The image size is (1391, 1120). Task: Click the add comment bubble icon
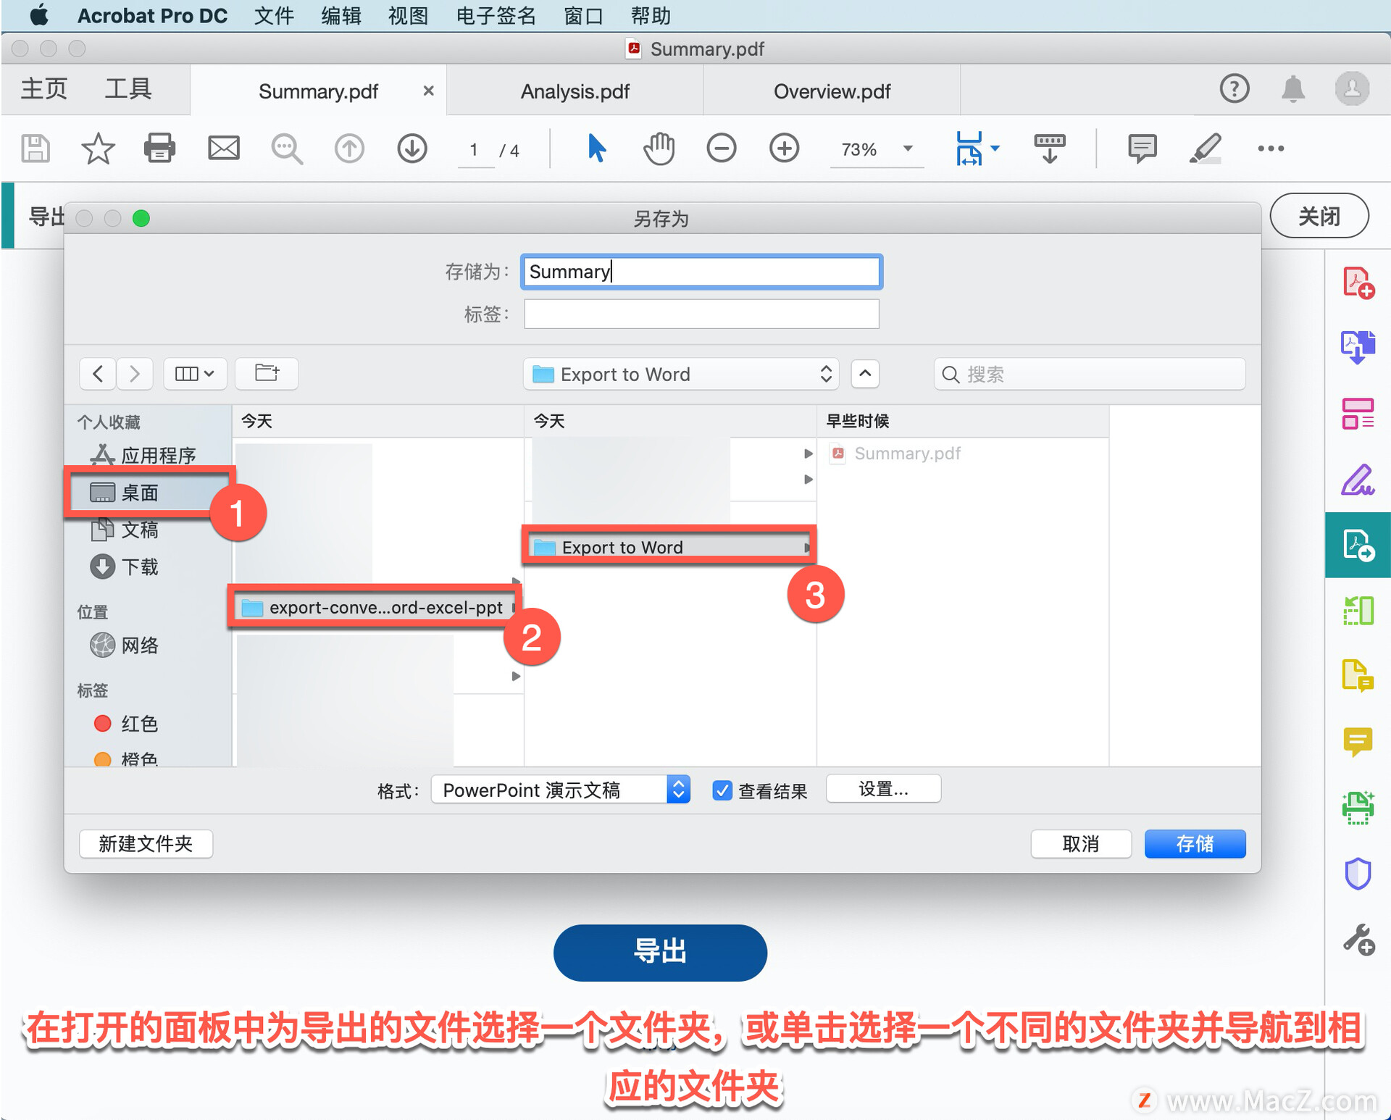coord(1142,149)
